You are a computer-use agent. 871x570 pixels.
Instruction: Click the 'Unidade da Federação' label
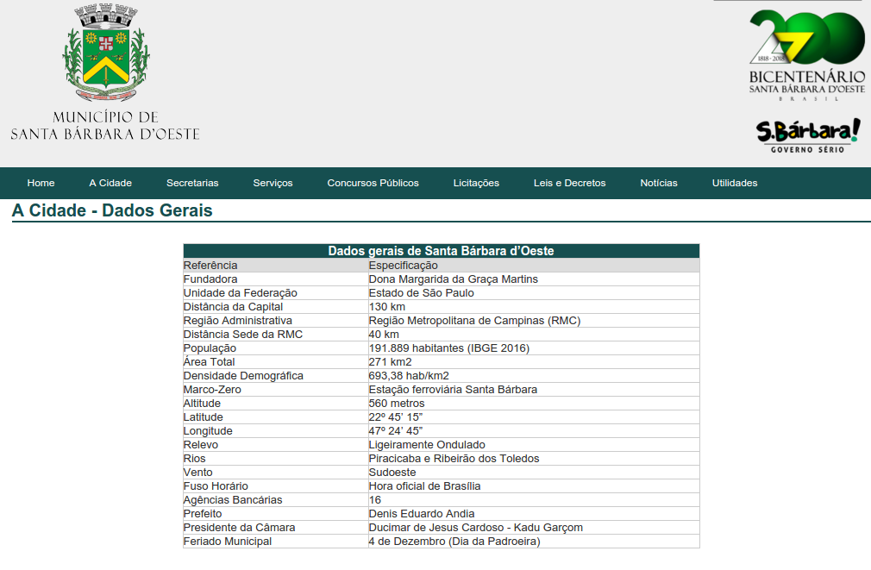click(x=241, y=293)
